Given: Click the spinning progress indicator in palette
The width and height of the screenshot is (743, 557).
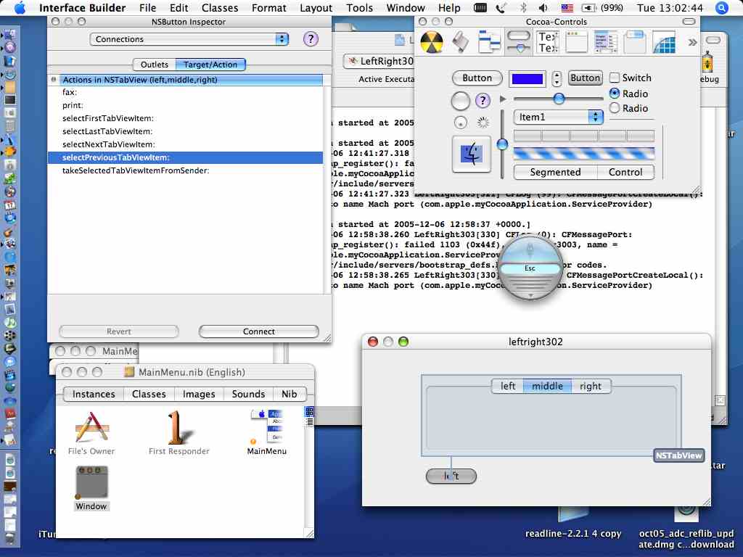Looking at the screenshot, I should [x=483, y=123].
